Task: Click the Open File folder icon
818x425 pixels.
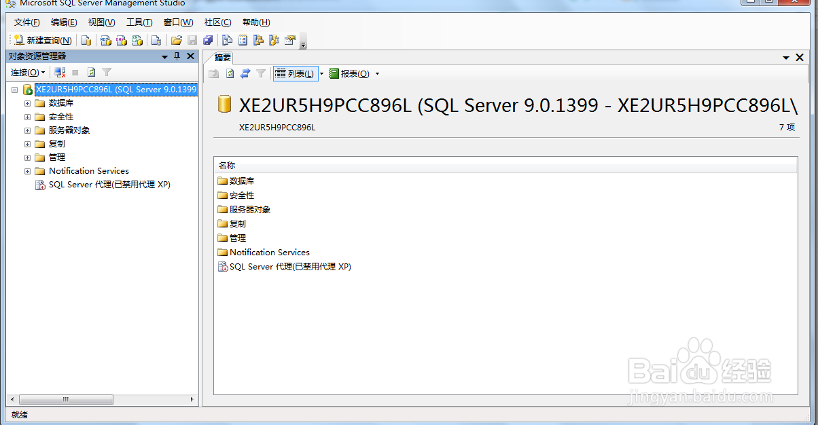Action: pos(177,41)
